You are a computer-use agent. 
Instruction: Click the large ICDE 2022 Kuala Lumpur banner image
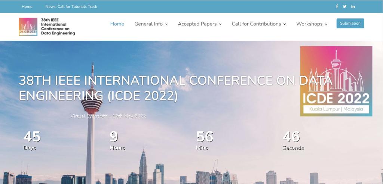click(x=336, y=81)
